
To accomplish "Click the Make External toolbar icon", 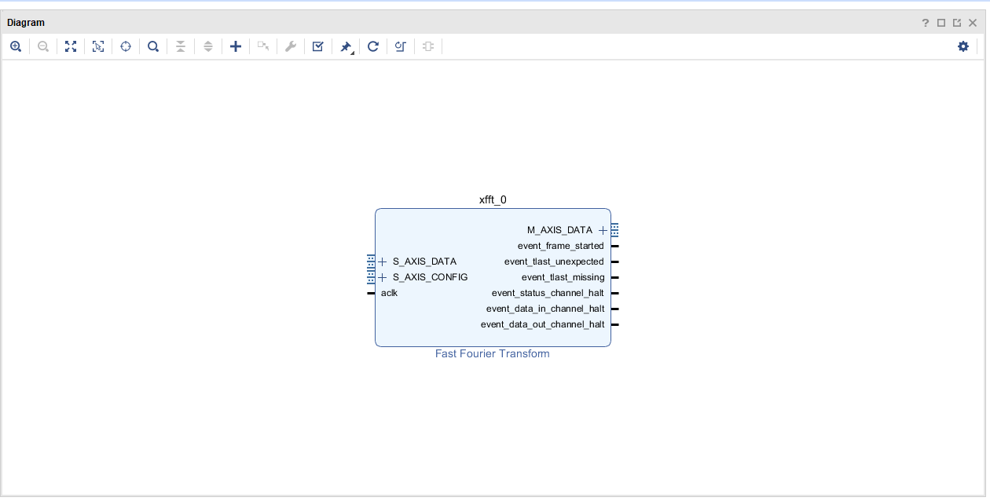I will click(263, 46).
